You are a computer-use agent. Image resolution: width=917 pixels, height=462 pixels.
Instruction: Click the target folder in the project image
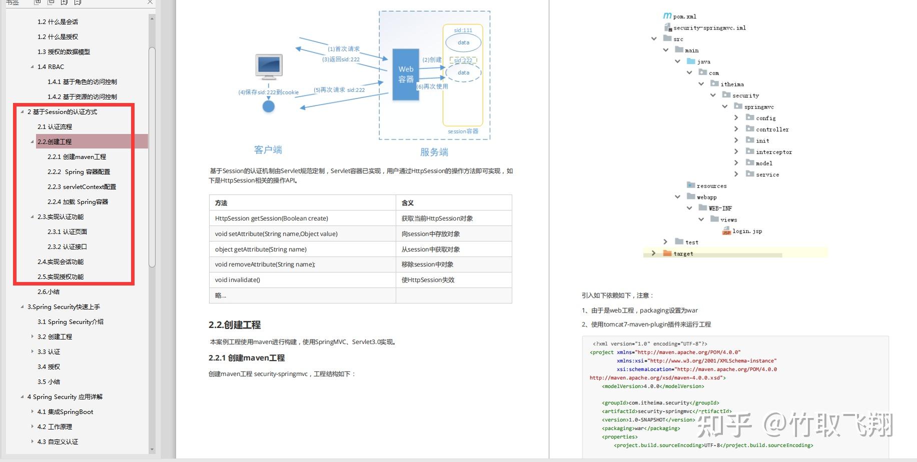(678, 253)
